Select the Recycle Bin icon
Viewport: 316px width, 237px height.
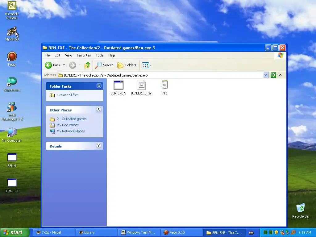point(301,210)
